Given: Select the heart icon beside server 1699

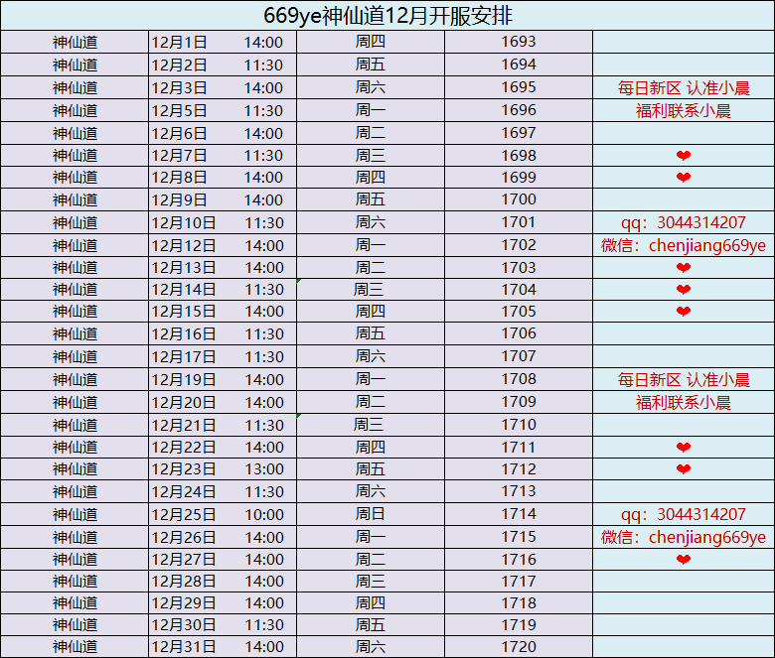Looking at the screenshot, I should (x=683, y=178).
